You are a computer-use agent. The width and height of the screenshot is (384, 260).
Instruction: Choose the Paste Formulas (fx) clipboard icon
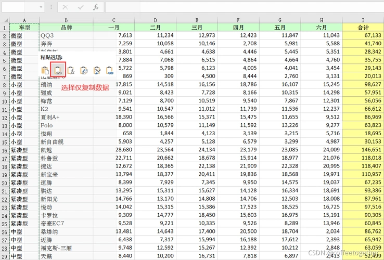[71, 69]
